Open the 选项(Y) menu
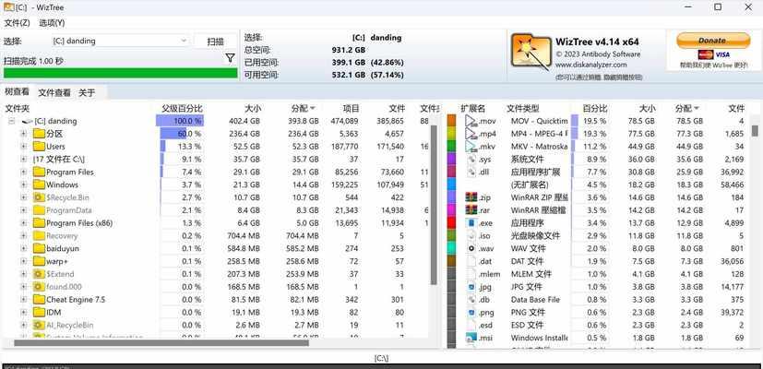 [x=52, y=23]
